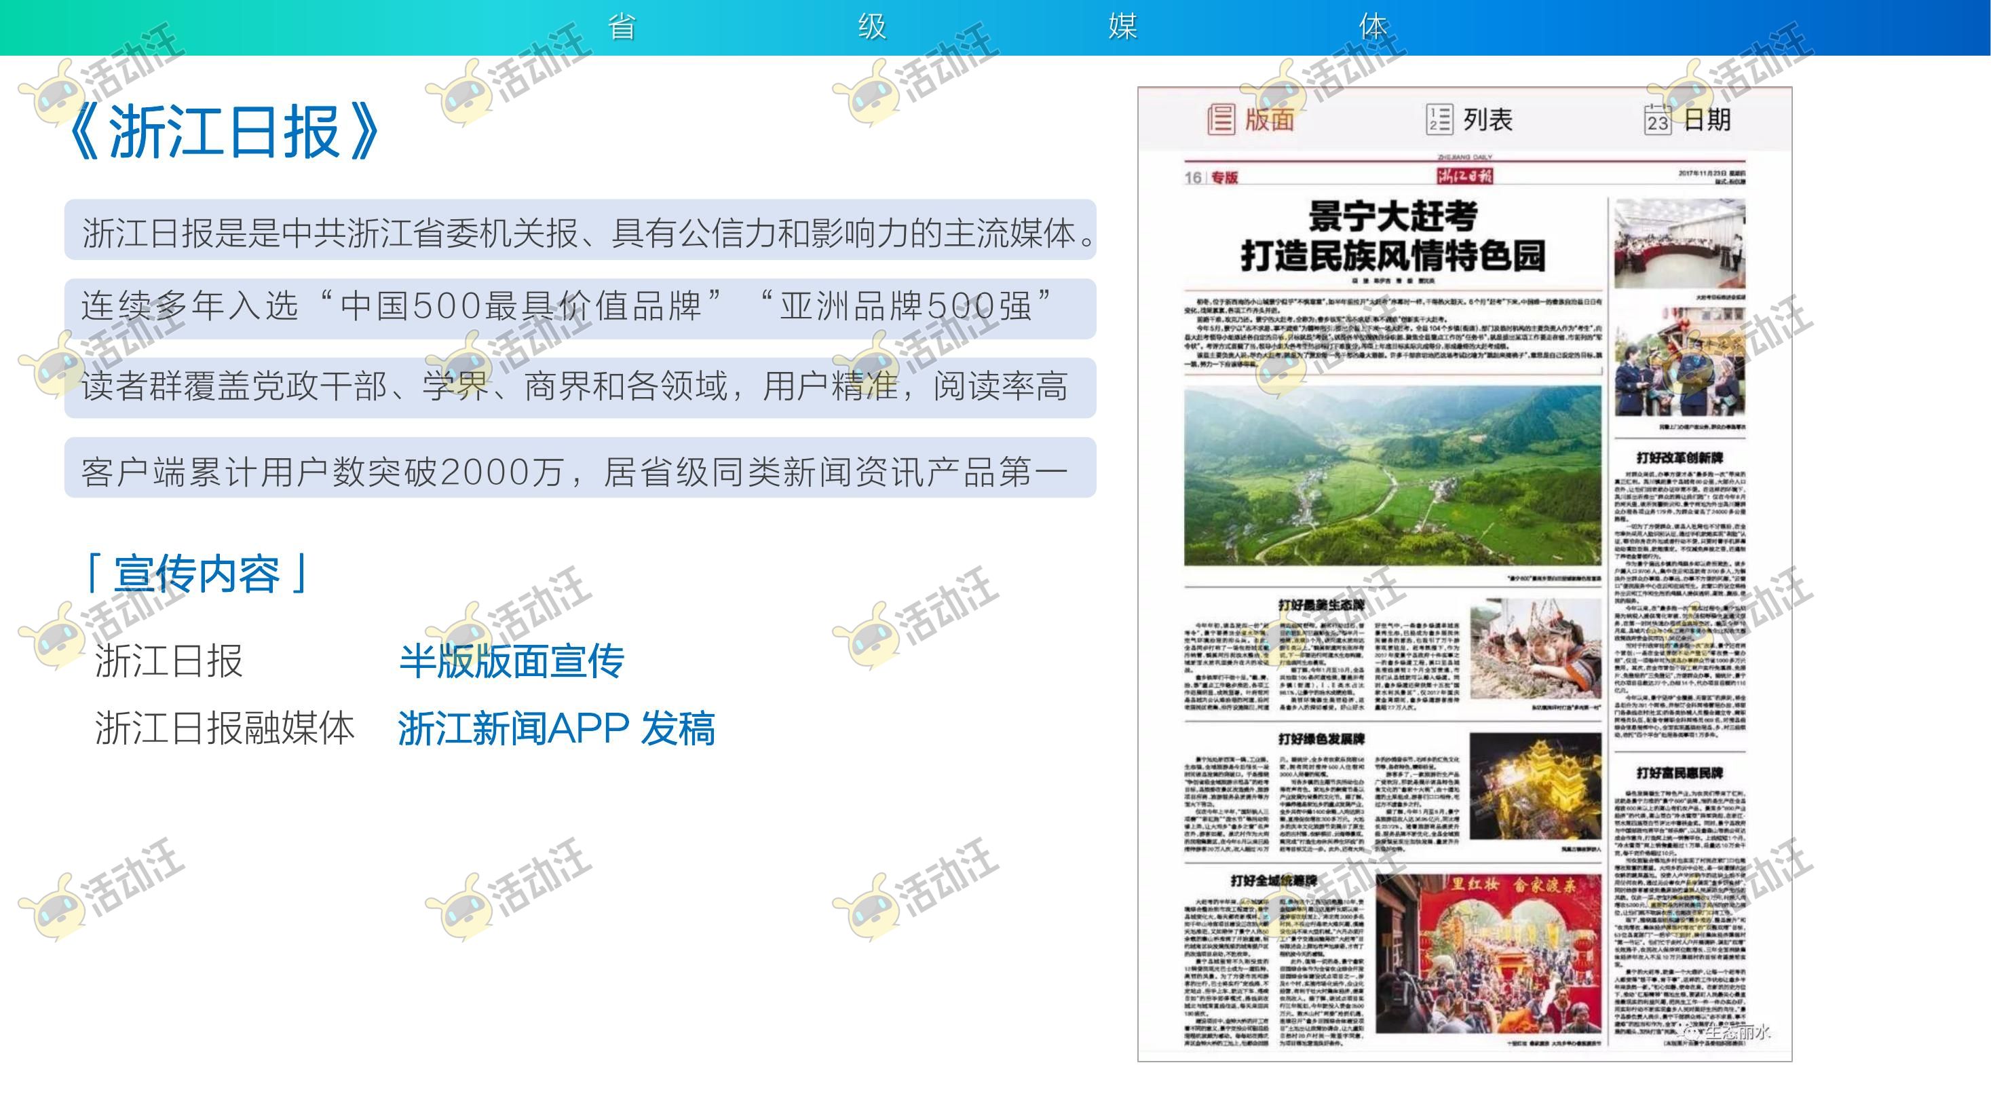Click the 浙江日报 newspaper masthead logo

click(x=1464, y=176)
